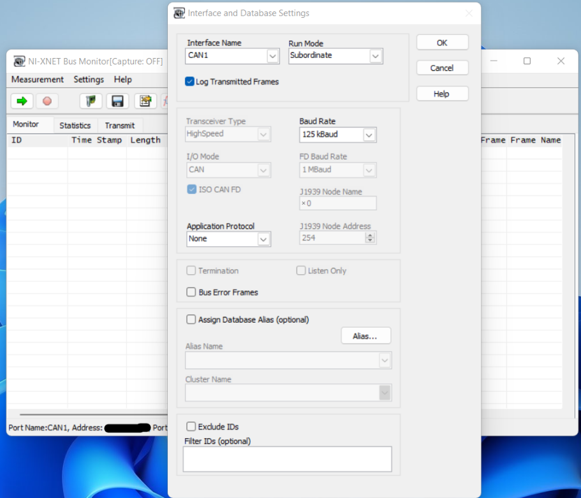The height and width of the screenshot is (498, 581).
Task: Open the Cluster Name dropdown
Action: click(x=288, y=393)
